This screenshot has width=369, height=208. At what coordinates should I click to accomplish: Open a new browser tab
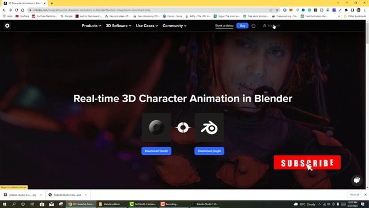pos(52,3)
